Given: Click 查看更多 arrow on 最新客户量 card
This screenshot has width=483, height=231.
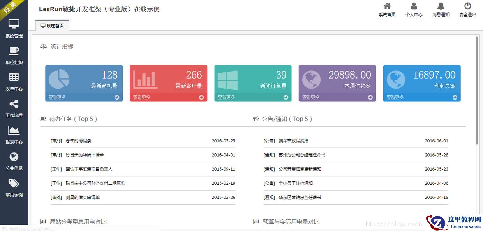Looking at the screenshot, I should click(201, 97).
